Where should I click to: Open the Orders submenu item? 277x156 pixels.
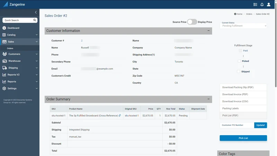10,48
